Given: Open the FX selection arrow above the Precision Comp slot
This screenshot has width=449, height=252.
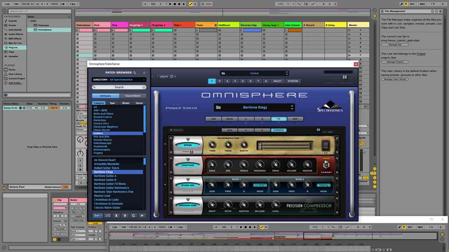Looking at the screenshot, I should [188, 199].
